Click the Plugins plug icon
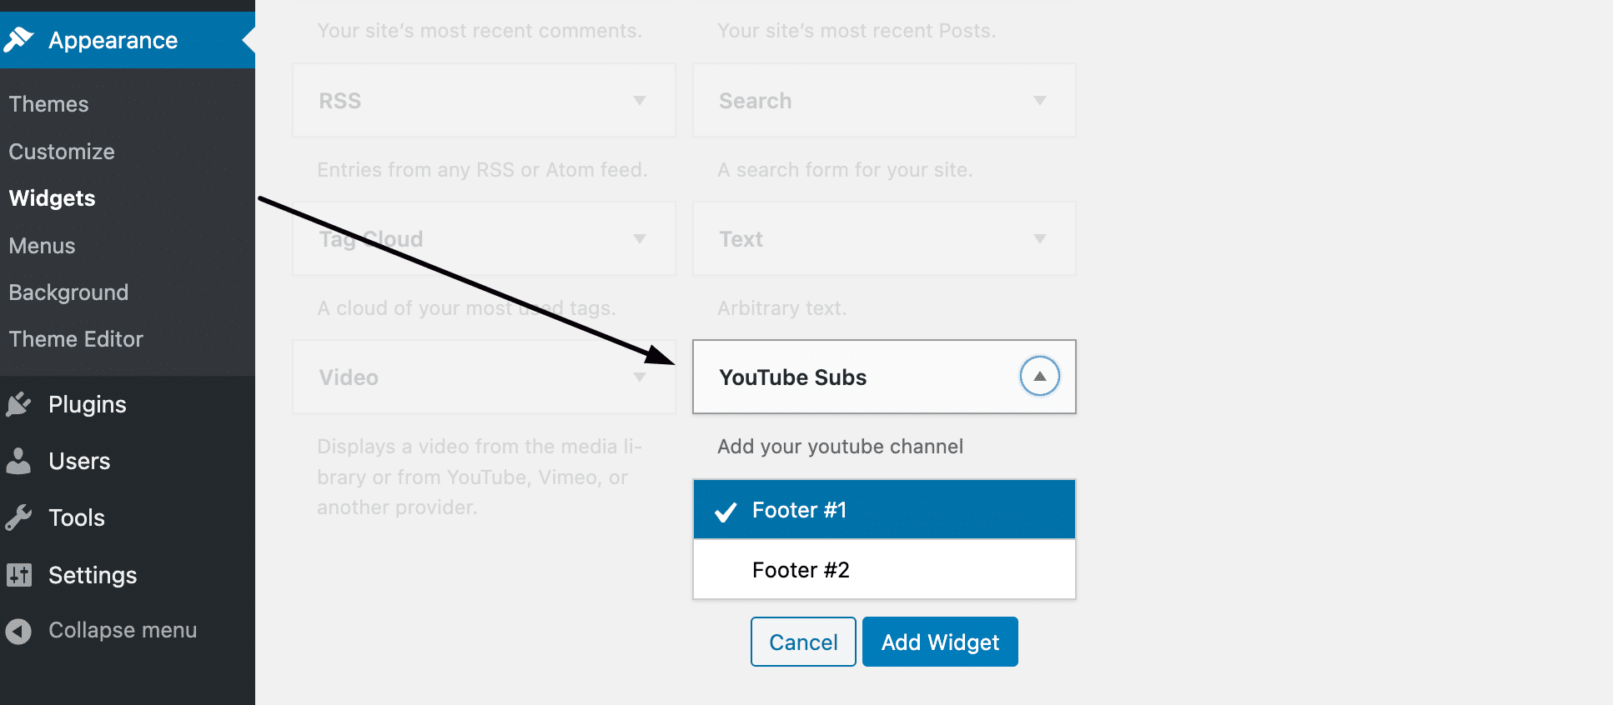Viewport: 1613px width, 705px height. (20, 404)
